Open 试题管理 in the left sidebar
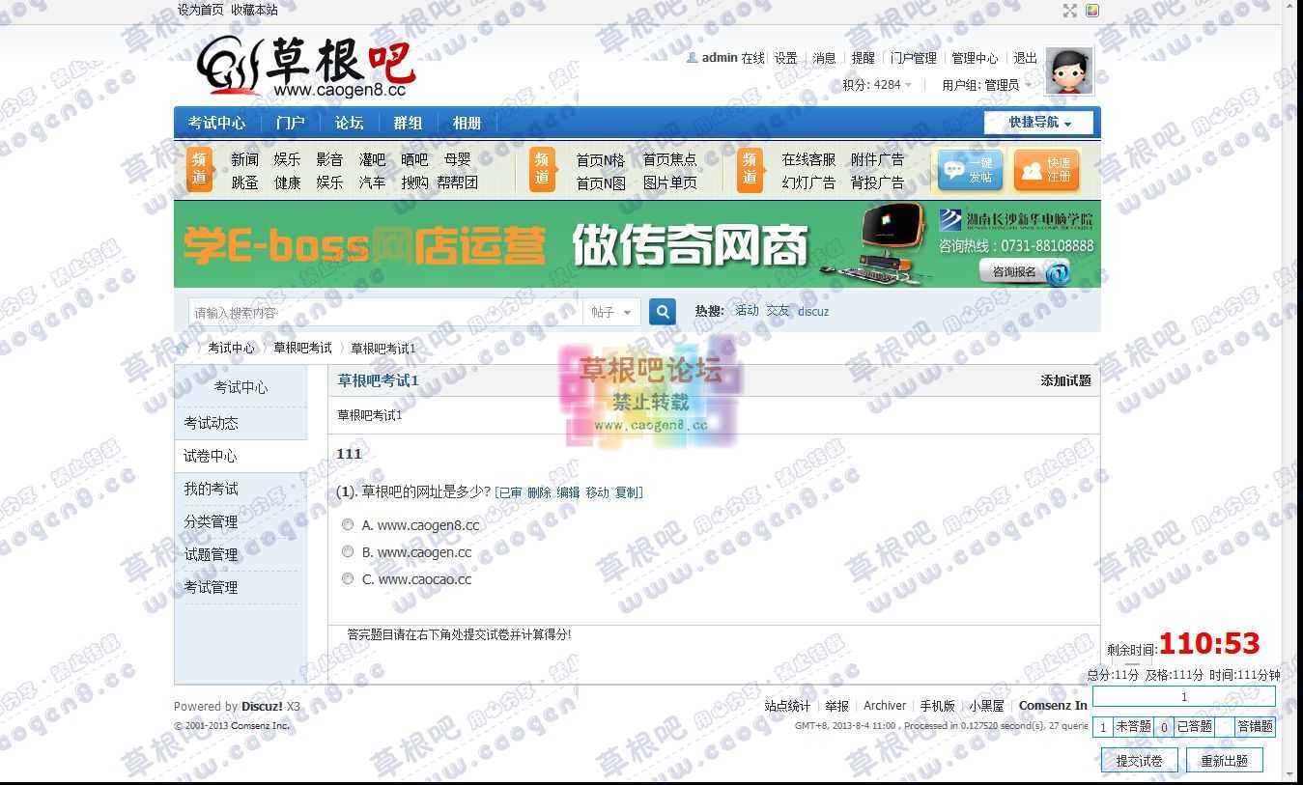This screenshot has height=785, width=1303. pos(211,554)
